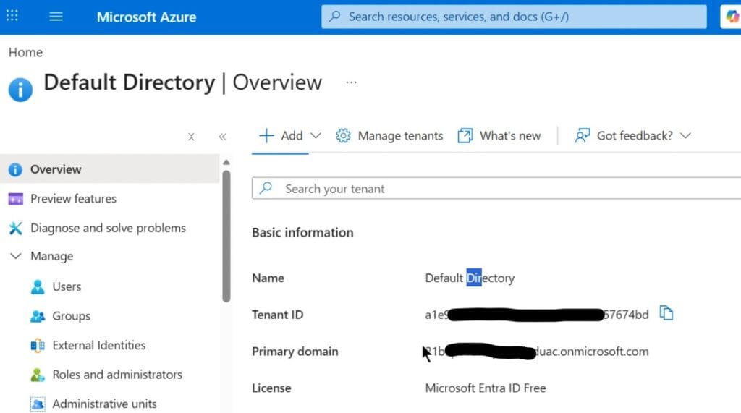This screenshot has height=413, width=741.
Task: Click the Default Directory name value
Action: click(x=470, y=278)
